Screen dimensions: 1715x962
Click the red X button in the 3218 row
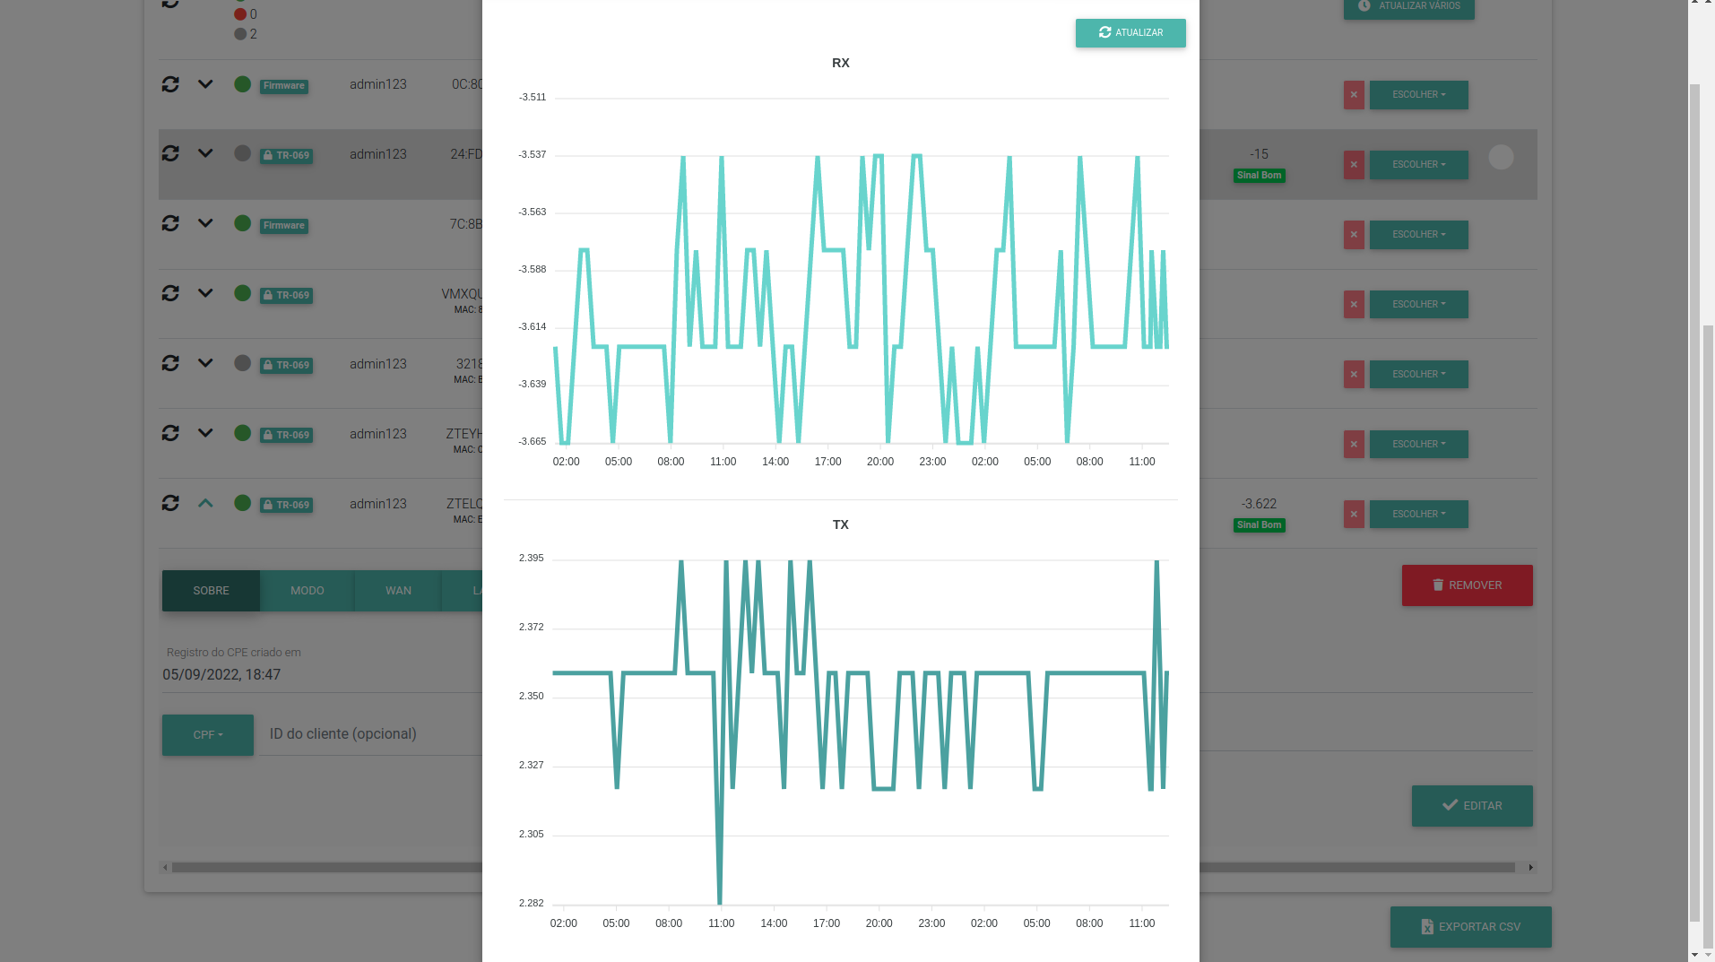tap(1354, 375)
